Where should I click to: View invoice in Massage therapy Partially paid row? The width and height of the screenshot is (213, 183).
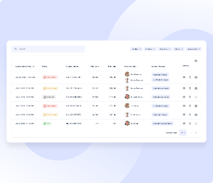184,115
